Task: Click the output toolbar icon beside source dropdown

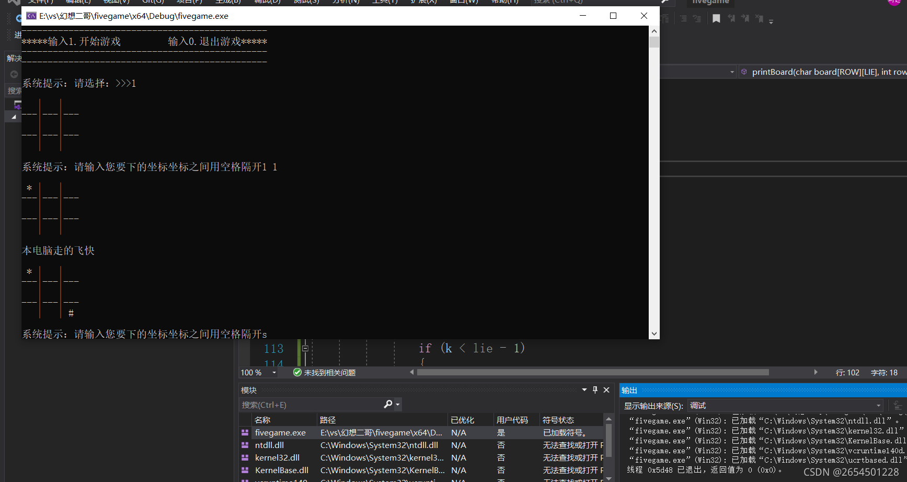Action: click(x=898, y=406)
